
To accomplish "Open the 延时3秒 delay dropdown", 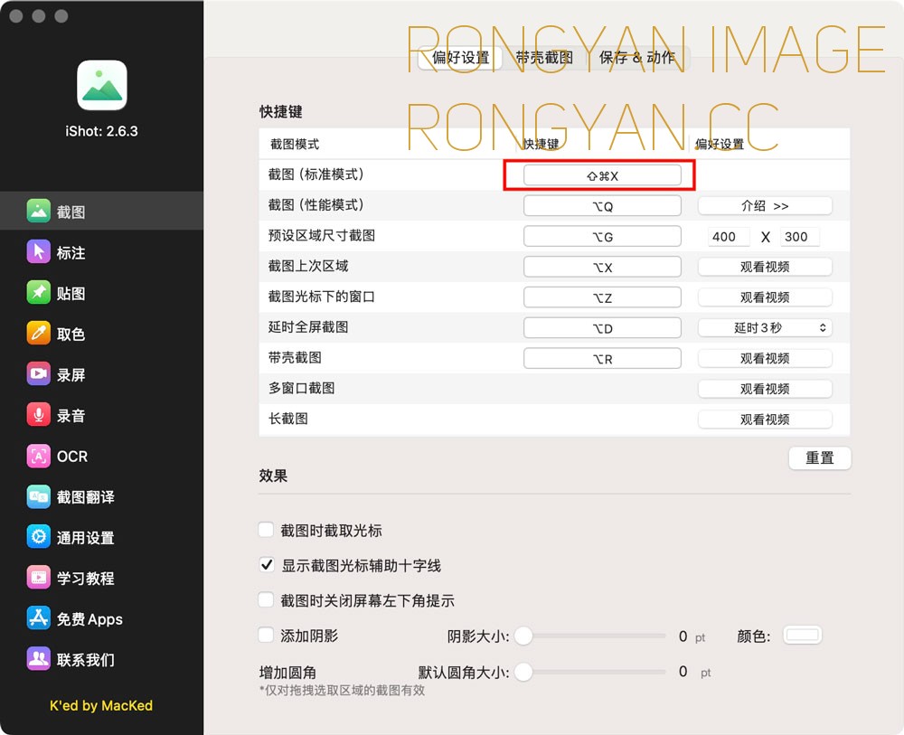I will pyautogui.click(x=765, y=327).
